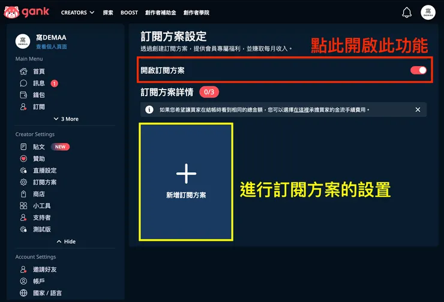444x302 pixels.
Task: Open 創作者學院 in the top navigation
Action: 196,13
